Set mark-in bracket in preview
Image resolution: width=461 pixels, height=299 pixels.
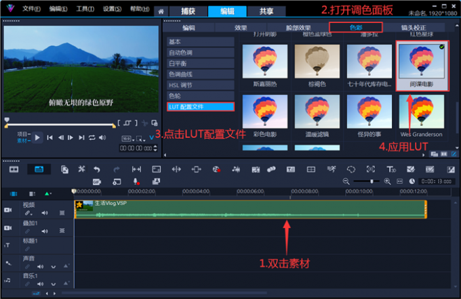(119, 123)
